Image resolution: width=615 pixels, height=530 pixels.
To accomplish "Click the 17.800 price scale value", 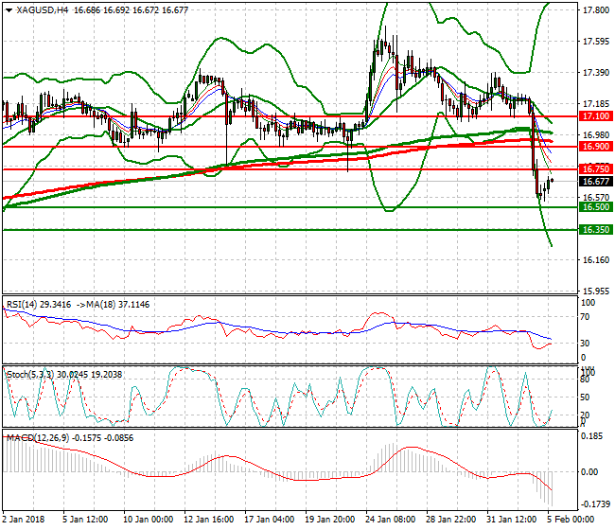I will [596, 10].
